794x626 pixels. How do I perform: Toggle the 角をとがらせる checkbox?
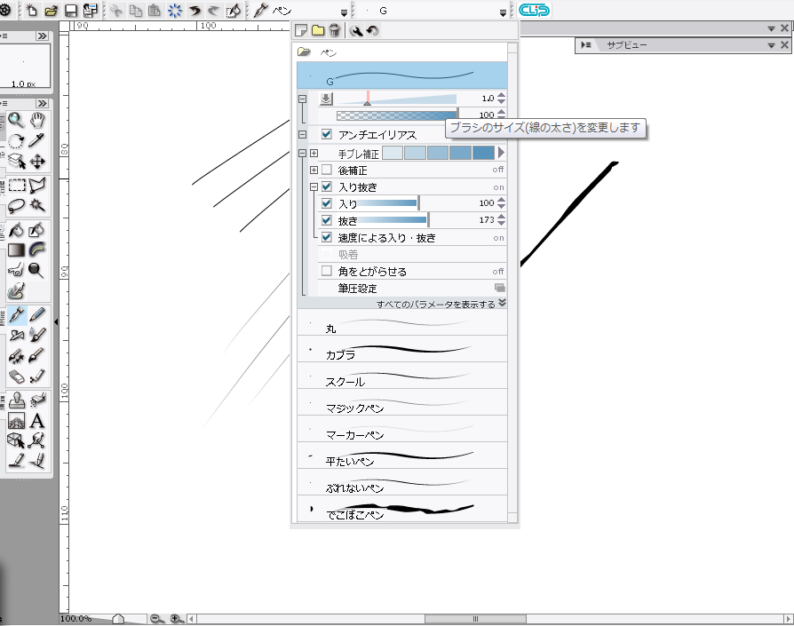click(327, 272)
